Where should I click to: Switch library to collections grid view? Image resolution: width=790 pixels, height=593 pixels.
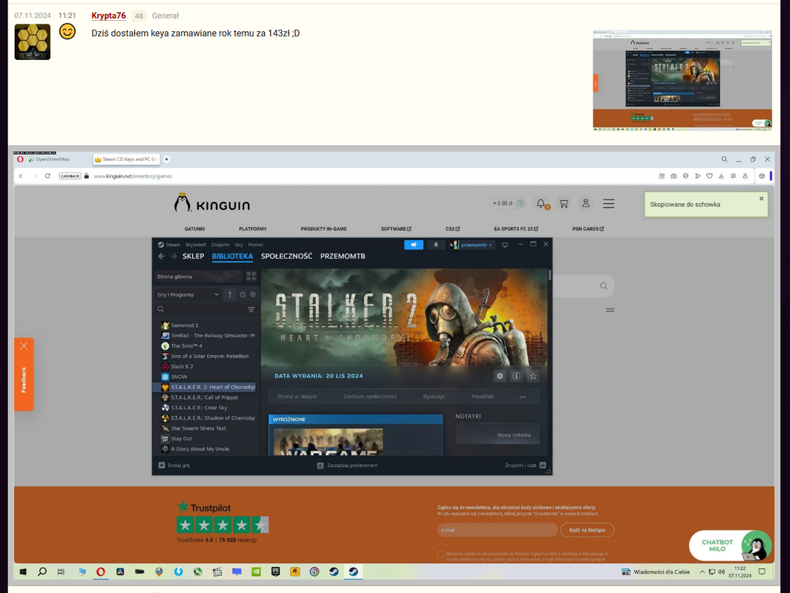[x=251, y=276]
